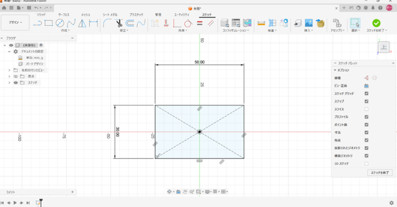This screenshot has height=207, width=397.
Task: Click the スケッチを終了 button in palette
Action: [x=380, y=172]
